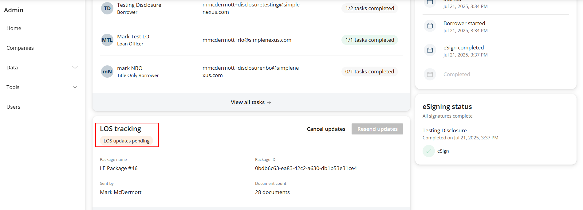583x210 pixels.
Task: Click the TD avatar for Testing Disclosure
Action: tap(107, 8)
